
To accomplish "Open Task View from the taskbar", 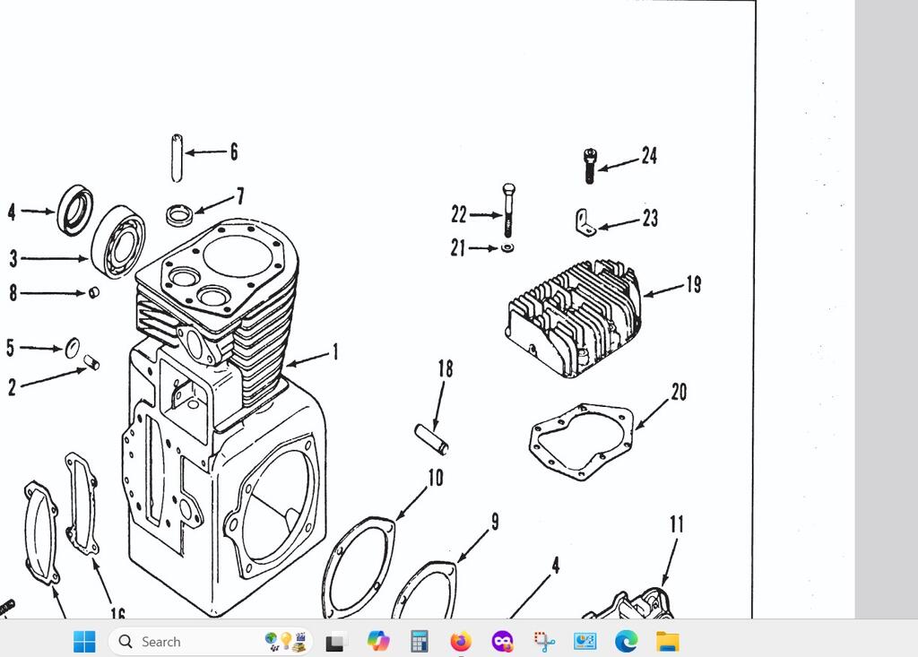I will (334, 642).
